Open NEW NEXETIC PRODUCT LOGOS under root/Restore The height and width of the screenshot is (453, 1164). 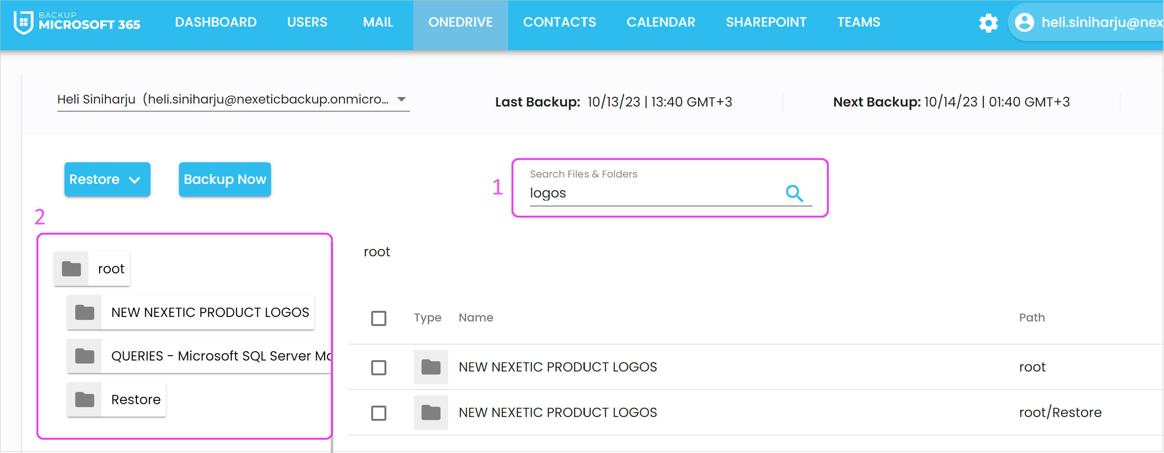tap(558, 412)
